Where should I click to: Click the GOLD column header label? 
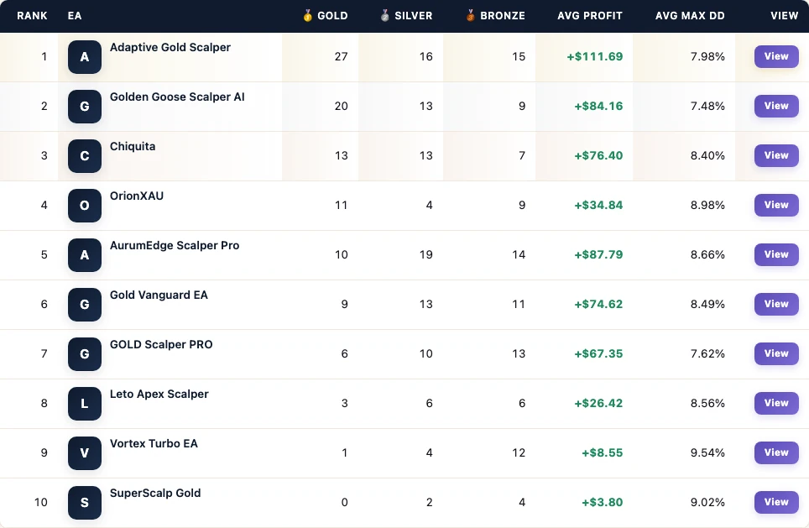332,16
